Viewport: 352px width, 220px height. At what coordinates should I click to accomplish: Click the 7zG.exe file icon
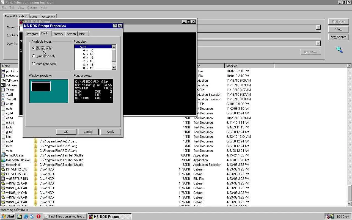click(3, 85)
